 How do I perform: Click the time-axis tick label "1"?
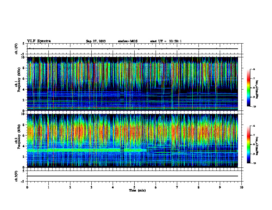click(48, 187)
